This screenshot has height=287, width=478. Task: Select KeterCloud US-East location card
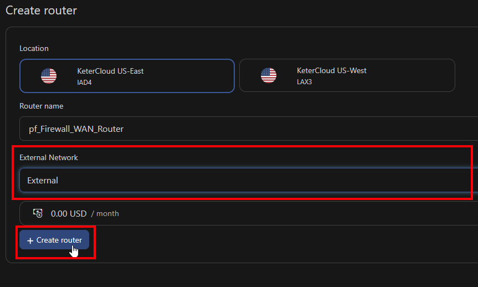pos(127,76)
